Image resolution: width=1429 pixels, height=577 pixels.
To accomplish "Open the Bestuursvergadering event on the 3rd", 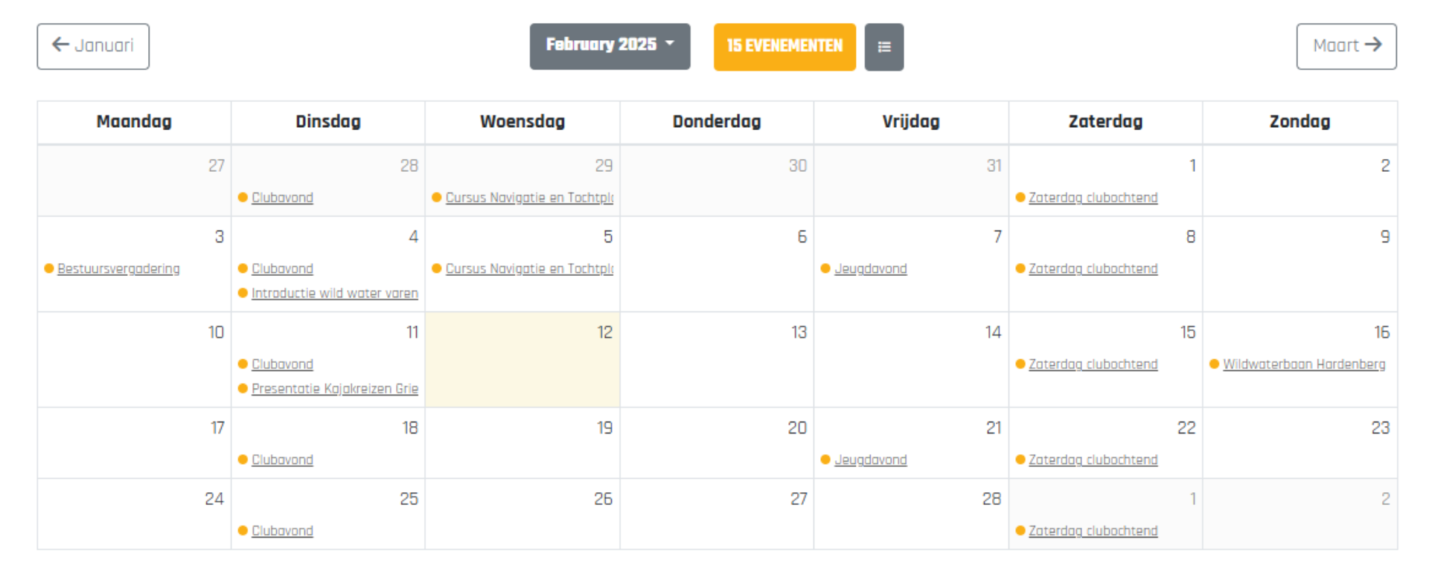I will (x=118, y=268).
